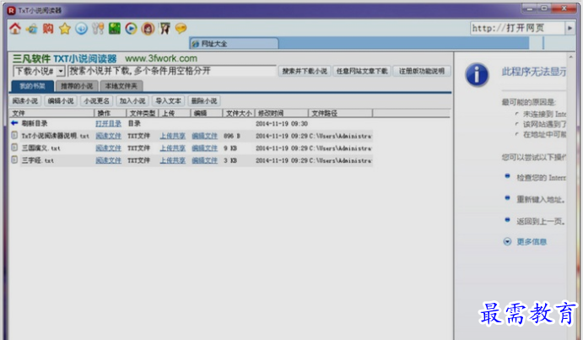Click the IE icon on 网址大全 tab
This screenshot has width=583, height=340.
(x=195, y=44)
